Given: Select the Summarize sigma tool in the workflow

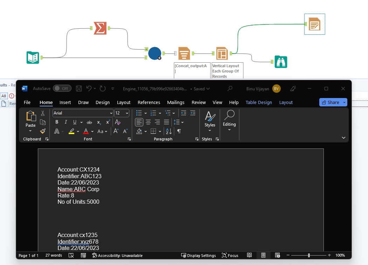Looking at the screenshot, I should (100, 28).
